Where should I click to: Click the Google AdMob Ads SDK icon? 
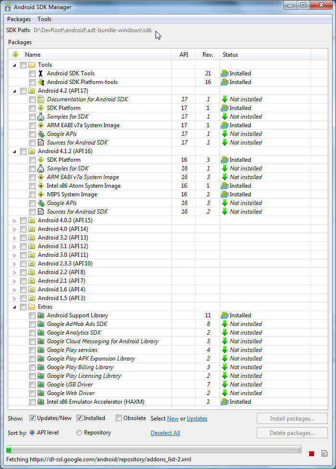point(41,324)
